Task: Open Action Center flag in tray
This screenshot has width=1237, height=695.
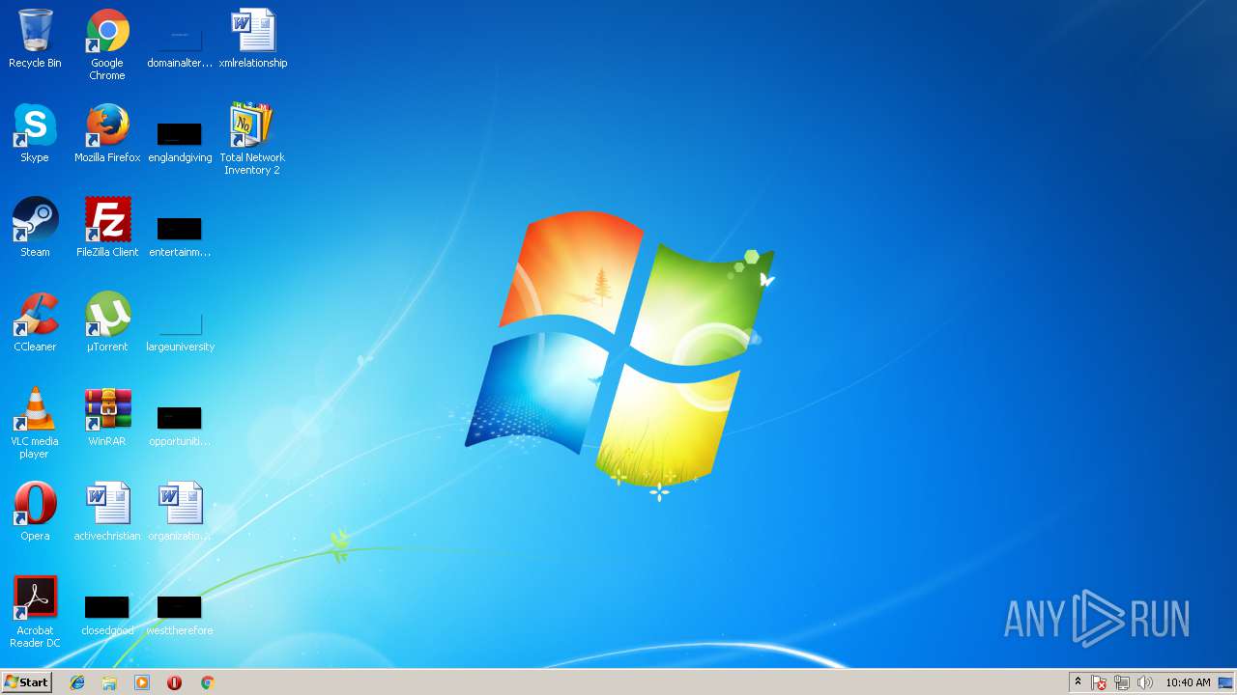Action: coord(1099,682)
